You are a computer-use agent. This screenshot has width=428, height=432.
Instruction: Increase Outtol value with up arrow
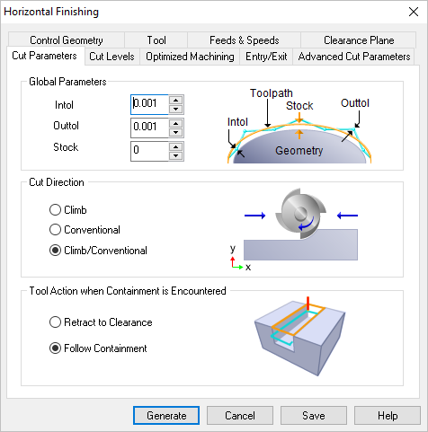tap(176, 123)
